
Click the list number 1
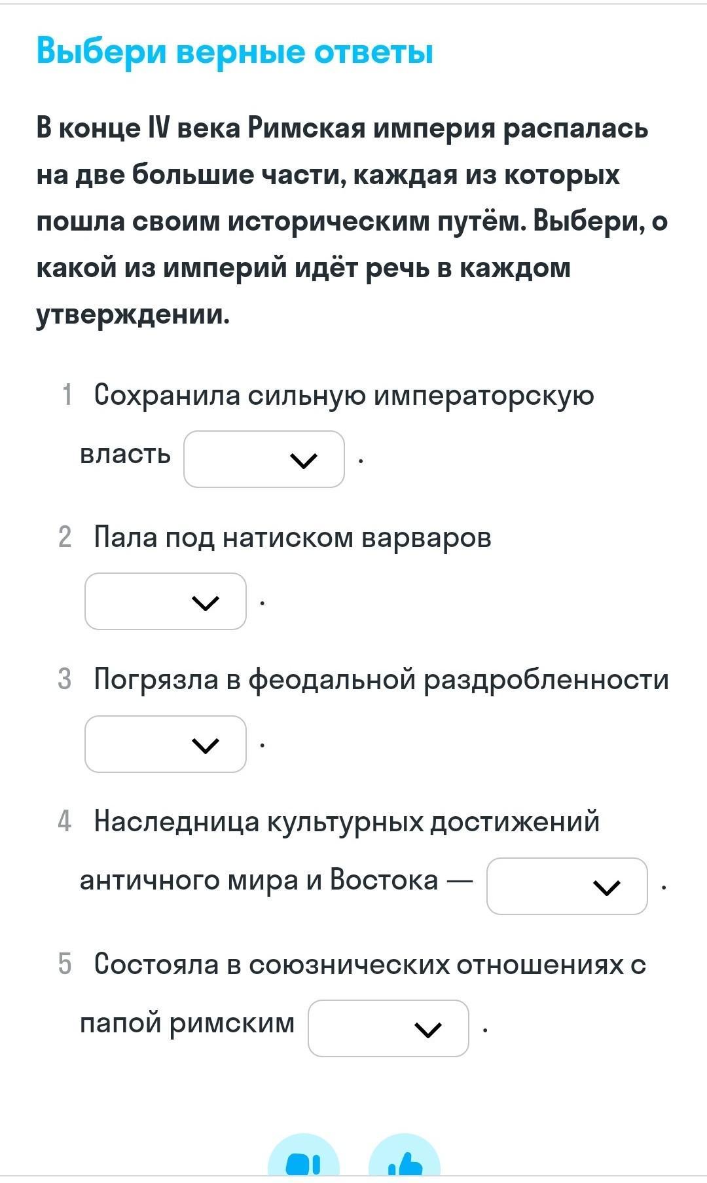66,395
